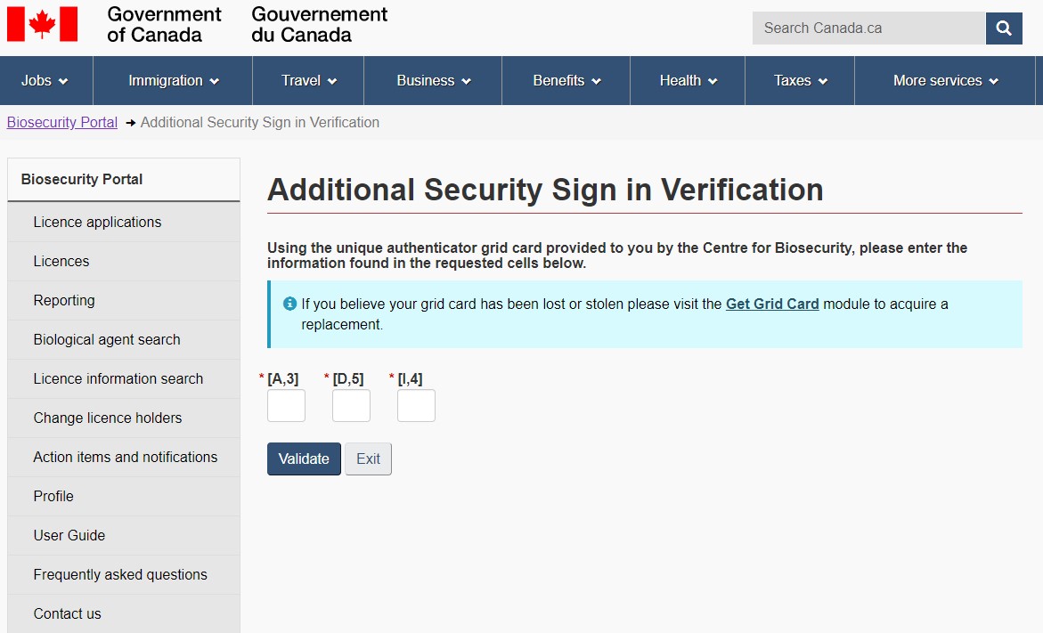Go to Biological agent search

pos(107,340)
